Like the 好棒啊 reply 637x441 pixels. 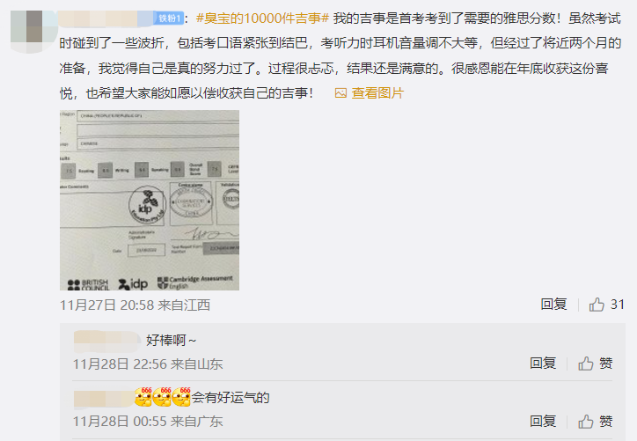[585, 364]
